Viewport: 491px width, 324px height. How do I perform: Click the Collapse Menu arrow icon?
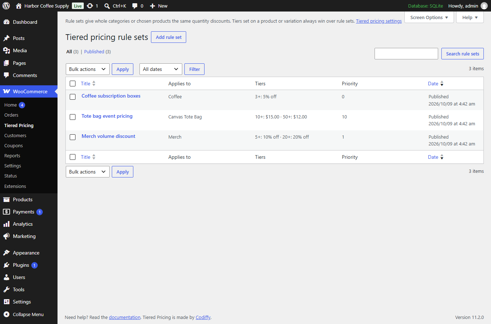[x=6, y=314]
